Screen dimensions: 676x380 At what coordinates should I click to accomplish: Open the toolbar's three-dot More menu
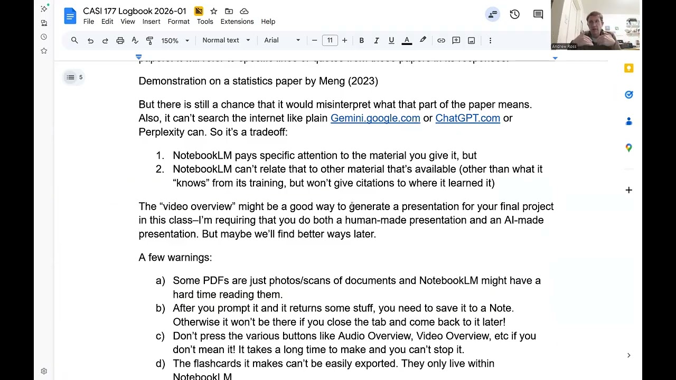[490, 40]
